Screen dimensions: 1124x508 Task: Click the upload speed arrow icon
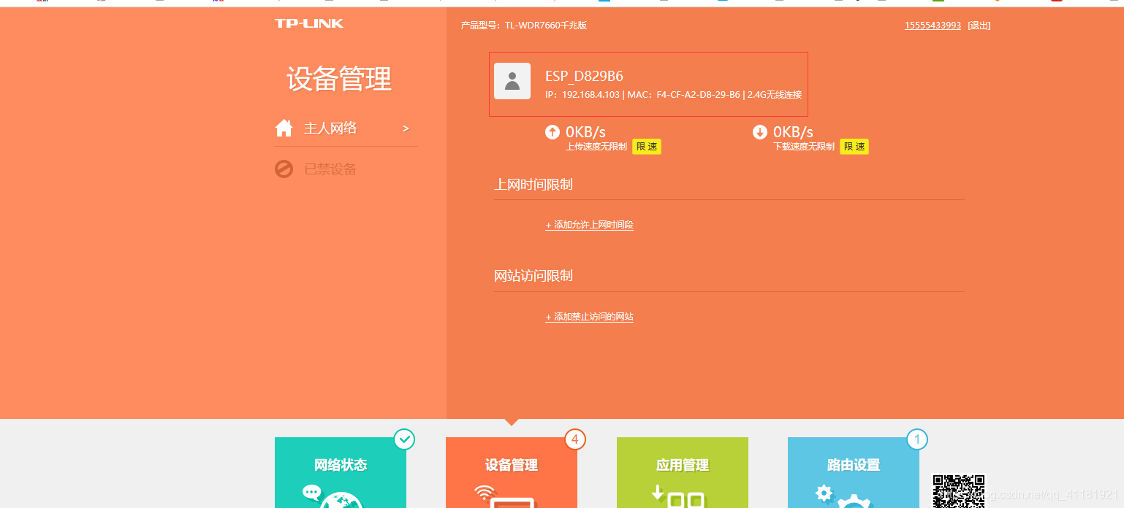[x=553, y=132]
